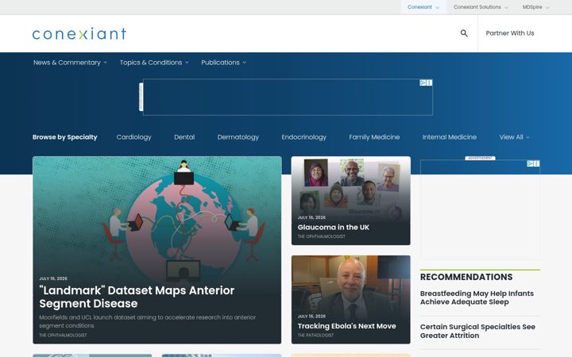572x357 pixels.
Task: Click the Moorfields and UCL summary text
Action: tap(148, 321)
